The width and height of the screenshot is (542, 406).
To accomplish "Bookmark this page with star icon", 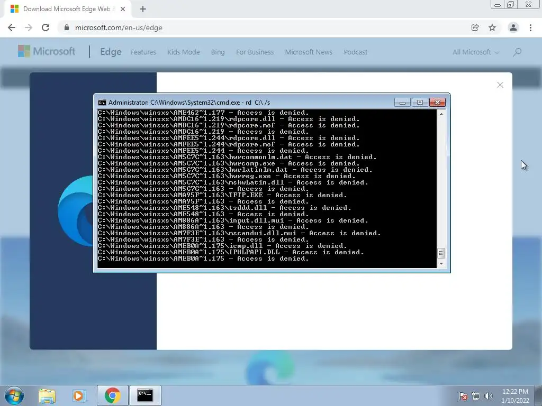I will (x=492, y=27).
